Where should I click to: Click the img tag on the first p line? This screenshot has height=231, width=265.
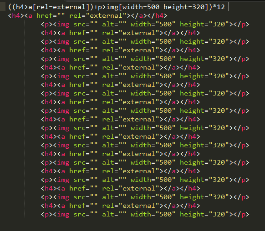pyautogui.click(x=63, y=25)
